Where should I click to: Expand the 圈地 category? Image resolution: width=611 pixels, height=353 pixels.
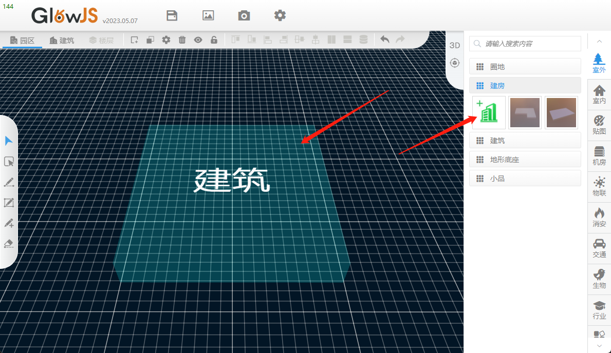pos(525,67)
